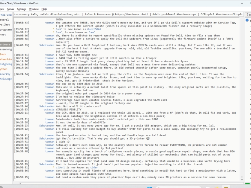Click #hardware-offtopic in the topic bar
Viewport: 251px width, 188px height.
coord(229,14)
